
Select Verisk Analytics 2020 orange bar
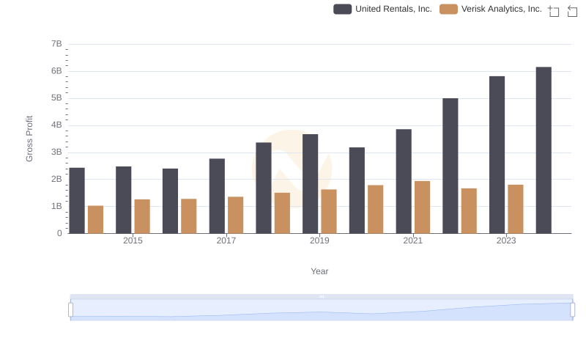point(376,210)
